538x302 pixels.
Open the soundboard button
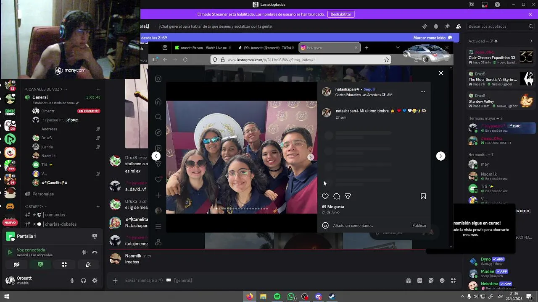[x=88, y=265]
